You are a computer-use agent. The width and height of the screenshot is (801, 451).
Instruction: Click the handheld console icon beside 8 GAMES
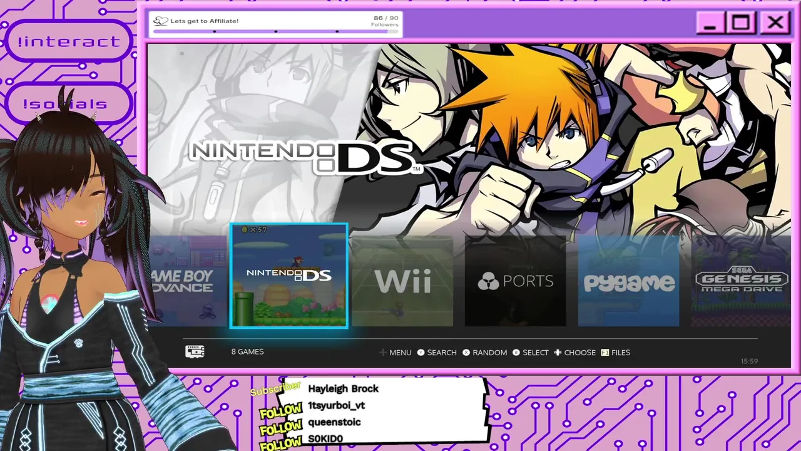pos(195,351)
